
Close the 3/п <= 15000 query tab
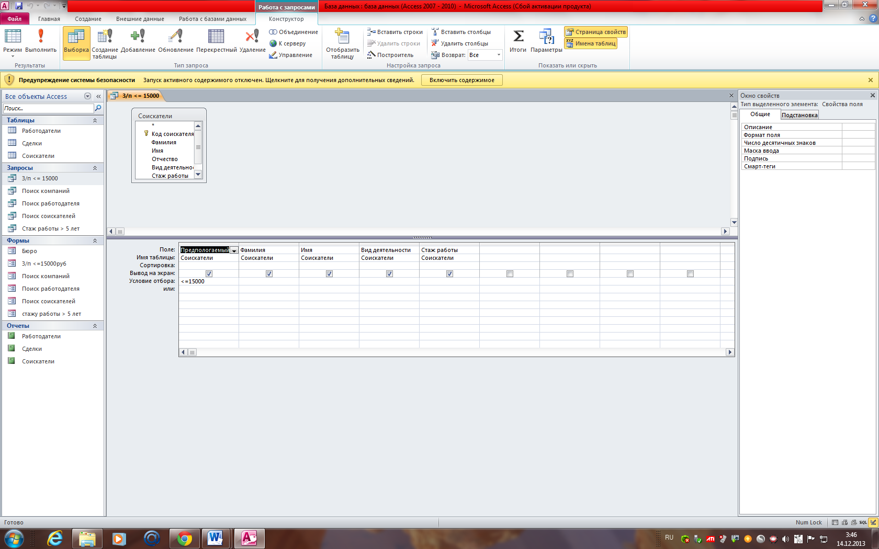[731, 96]
